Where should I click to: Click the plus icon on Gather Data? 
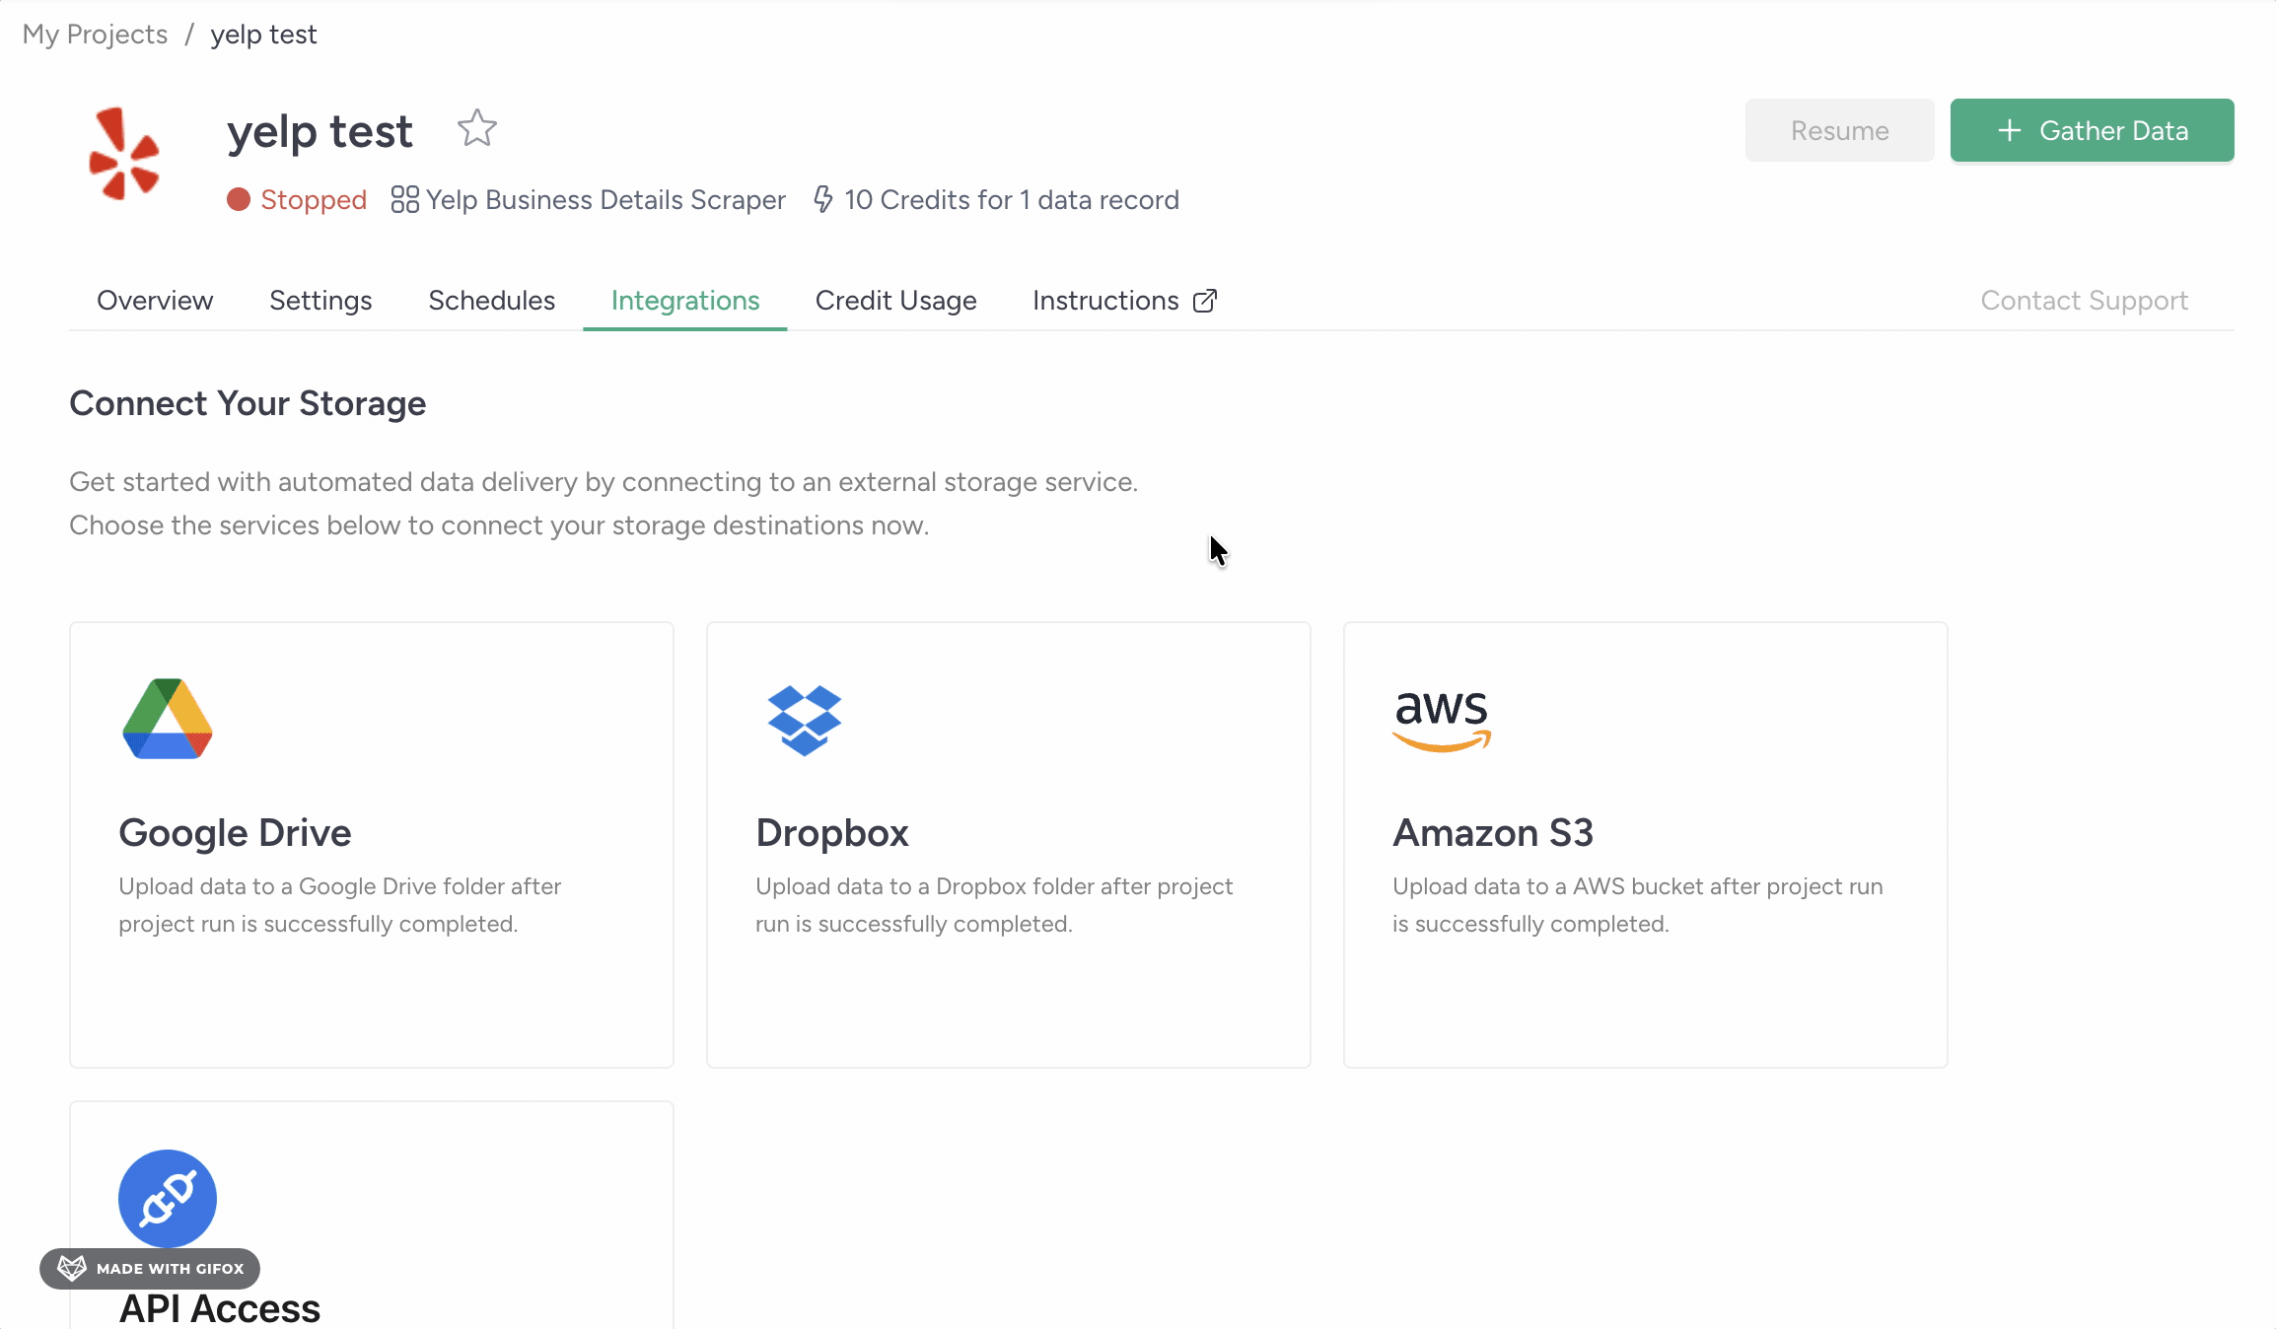[2009, 130]
